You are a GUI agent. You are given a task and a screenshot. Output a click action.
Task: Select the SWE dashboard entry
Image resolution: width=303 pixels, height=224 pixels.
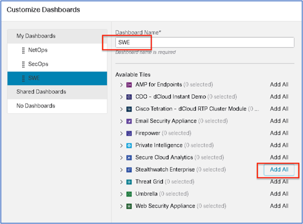point(57,79)
